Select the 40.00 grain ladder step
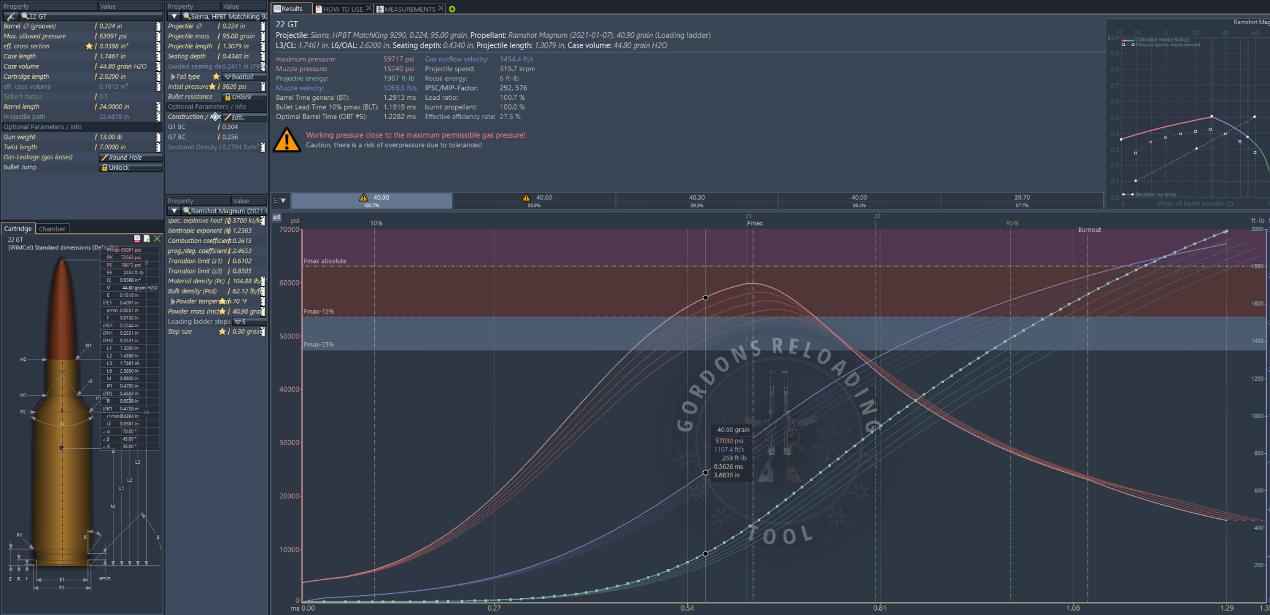Viewport: 1270px width, 615px height. [859, 200]
